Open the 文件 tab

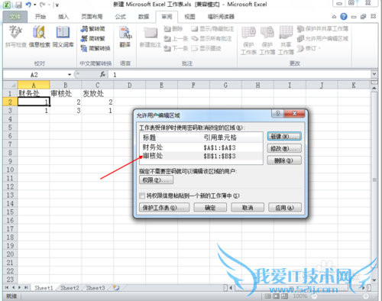(x=15, y=17)
